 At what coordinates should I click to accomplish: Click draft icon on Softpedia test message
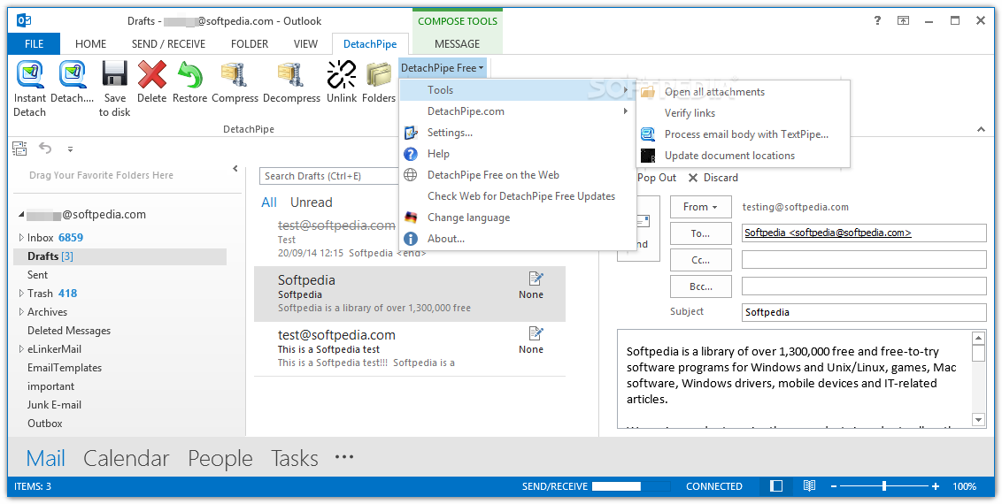tap(536, 333)
